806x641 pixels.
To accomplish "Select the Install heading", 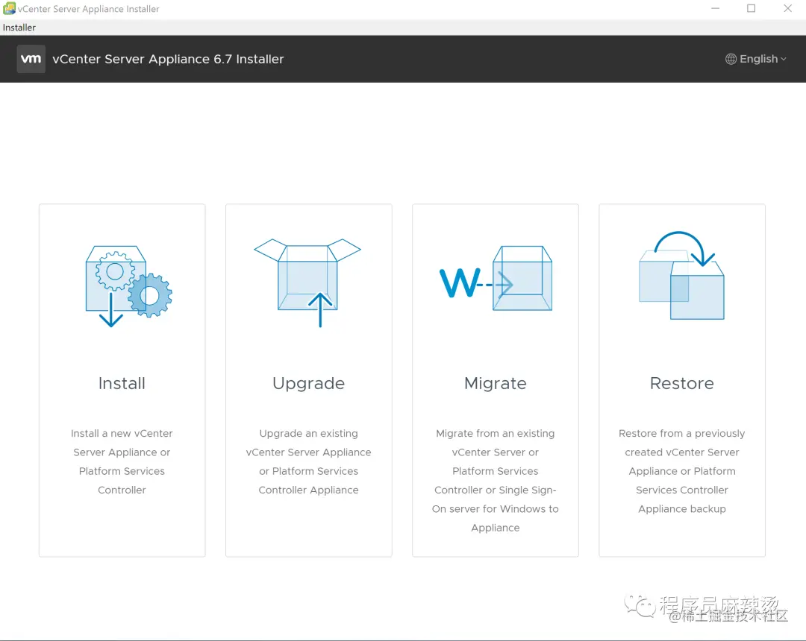I will 122,383.
